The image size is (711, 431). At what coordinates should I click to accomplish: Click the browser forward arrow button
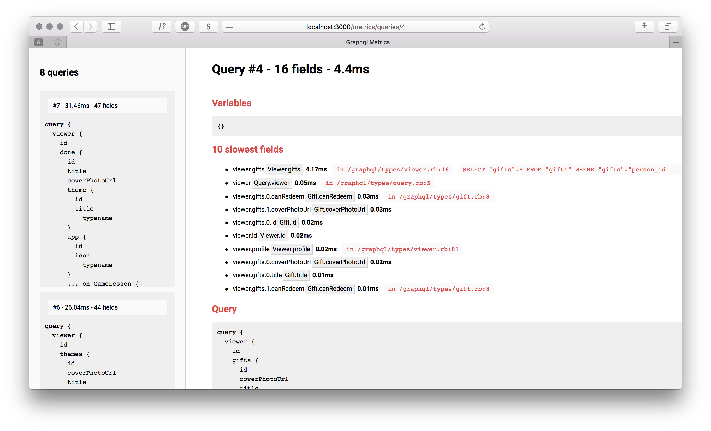pyautogui.click(x=90, y=27)
